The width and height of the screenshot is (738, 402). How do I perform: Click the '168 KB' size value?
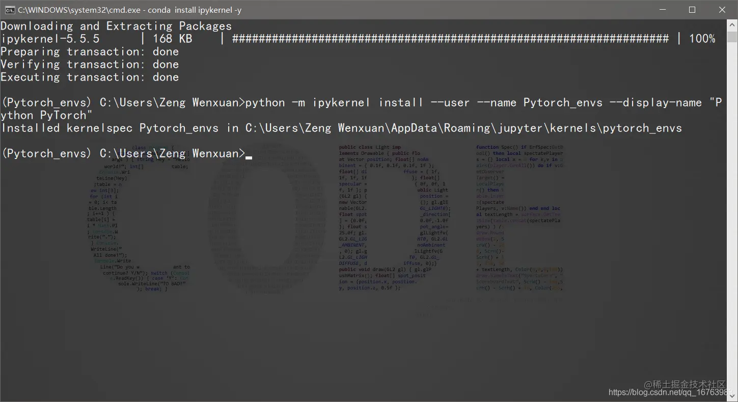(172, 39)
